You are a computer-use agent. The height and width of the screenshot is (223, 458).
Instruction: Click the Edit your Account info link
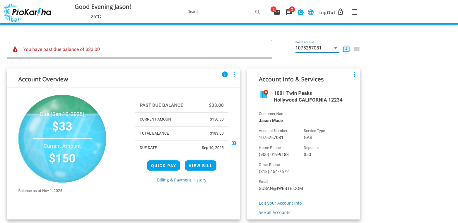[x=280, y=203]
